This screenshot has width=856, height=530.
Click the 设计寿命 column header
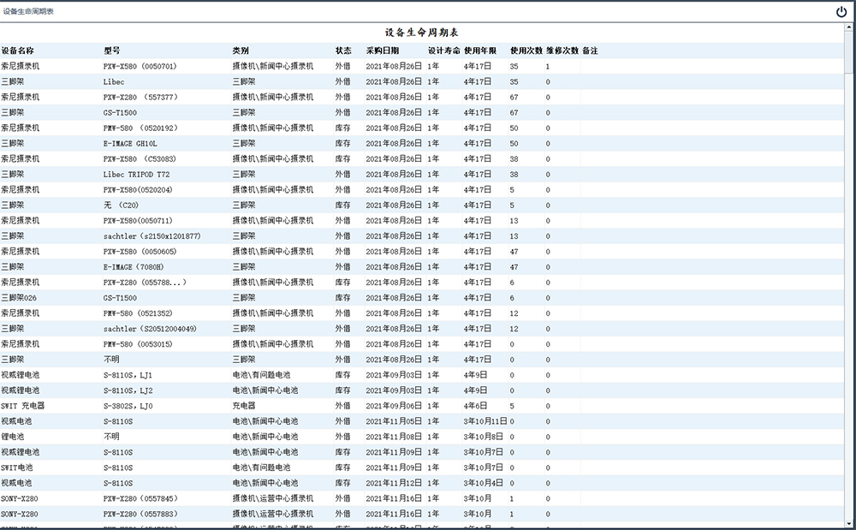pyautogui.click(x=443, y=51)
